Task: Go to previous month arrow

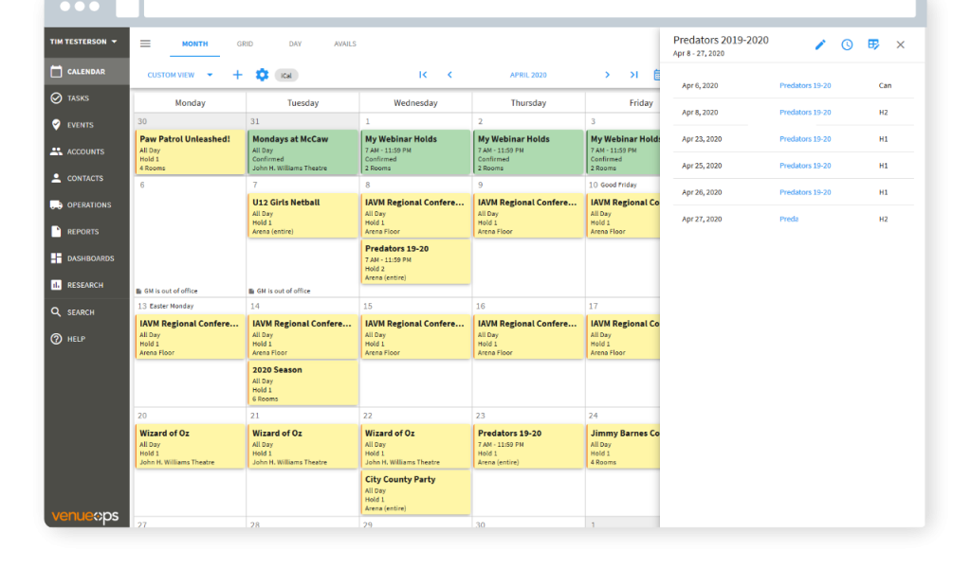Action: [449, 75]
